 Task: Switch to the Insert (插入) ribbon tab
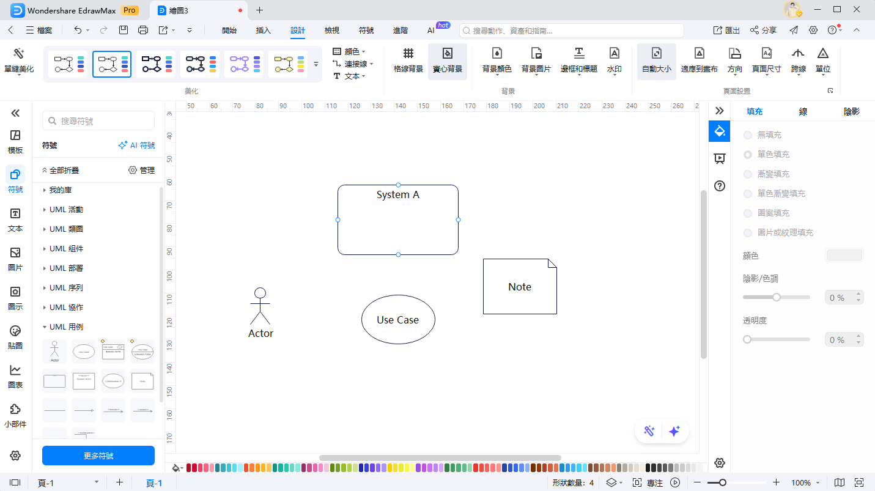coord(263,30)
